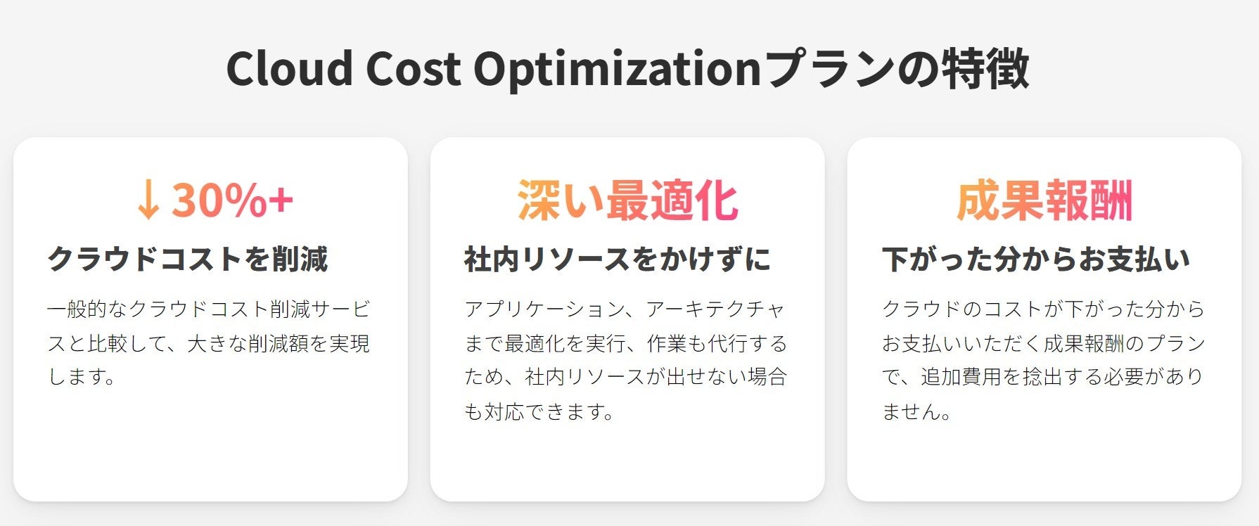Click the 30%+ gradient figure
The image size is (1259, 526).
232,200
